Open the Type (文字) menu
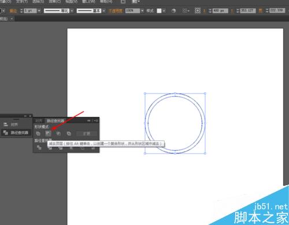Image resolution: width=289 pixels, height=225 pixels. pyautogui.click(x=22, y=2)
